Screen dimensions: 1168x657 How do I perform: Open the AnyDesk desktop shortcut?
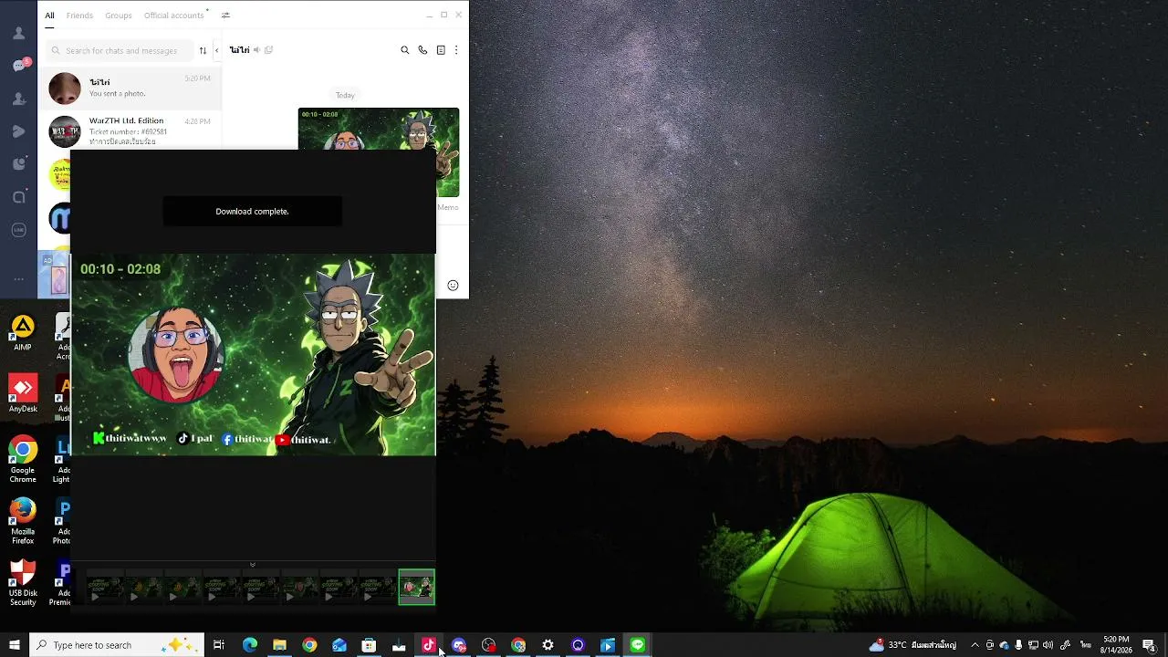click(23, 393)
